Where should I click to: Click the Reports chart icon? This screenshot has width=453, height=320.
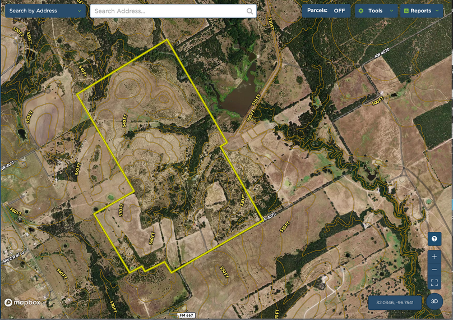[406, 11]
